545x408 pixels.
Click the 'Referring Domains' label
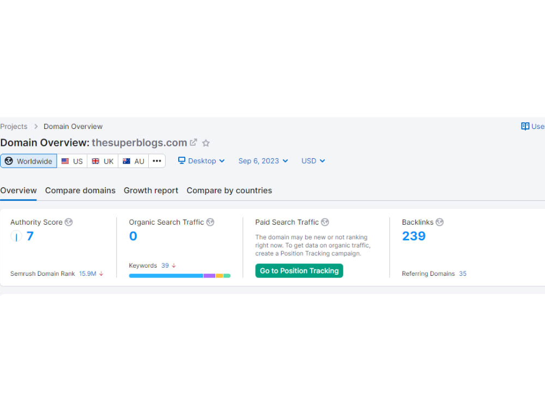[428, 274]
